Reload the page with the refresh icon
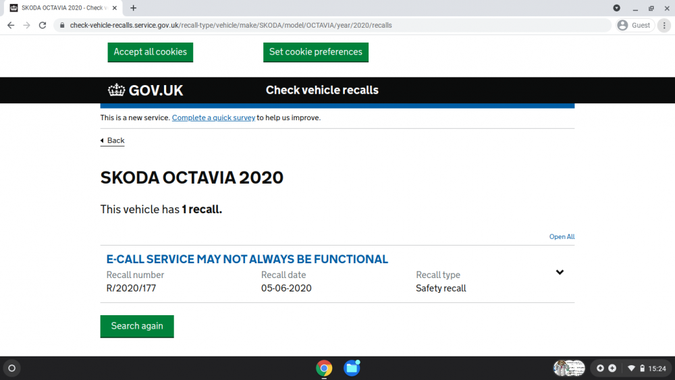 tap(42, 26)
